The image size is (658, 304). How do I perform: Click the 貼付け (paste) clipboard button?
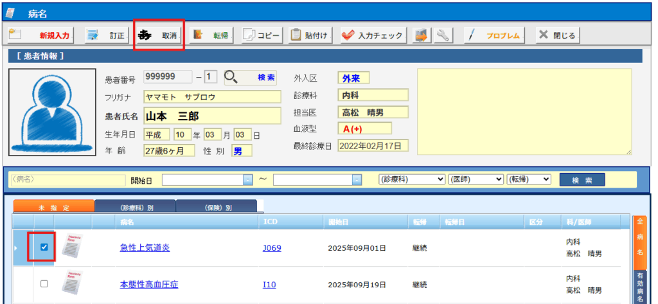(x=310, y=35)
